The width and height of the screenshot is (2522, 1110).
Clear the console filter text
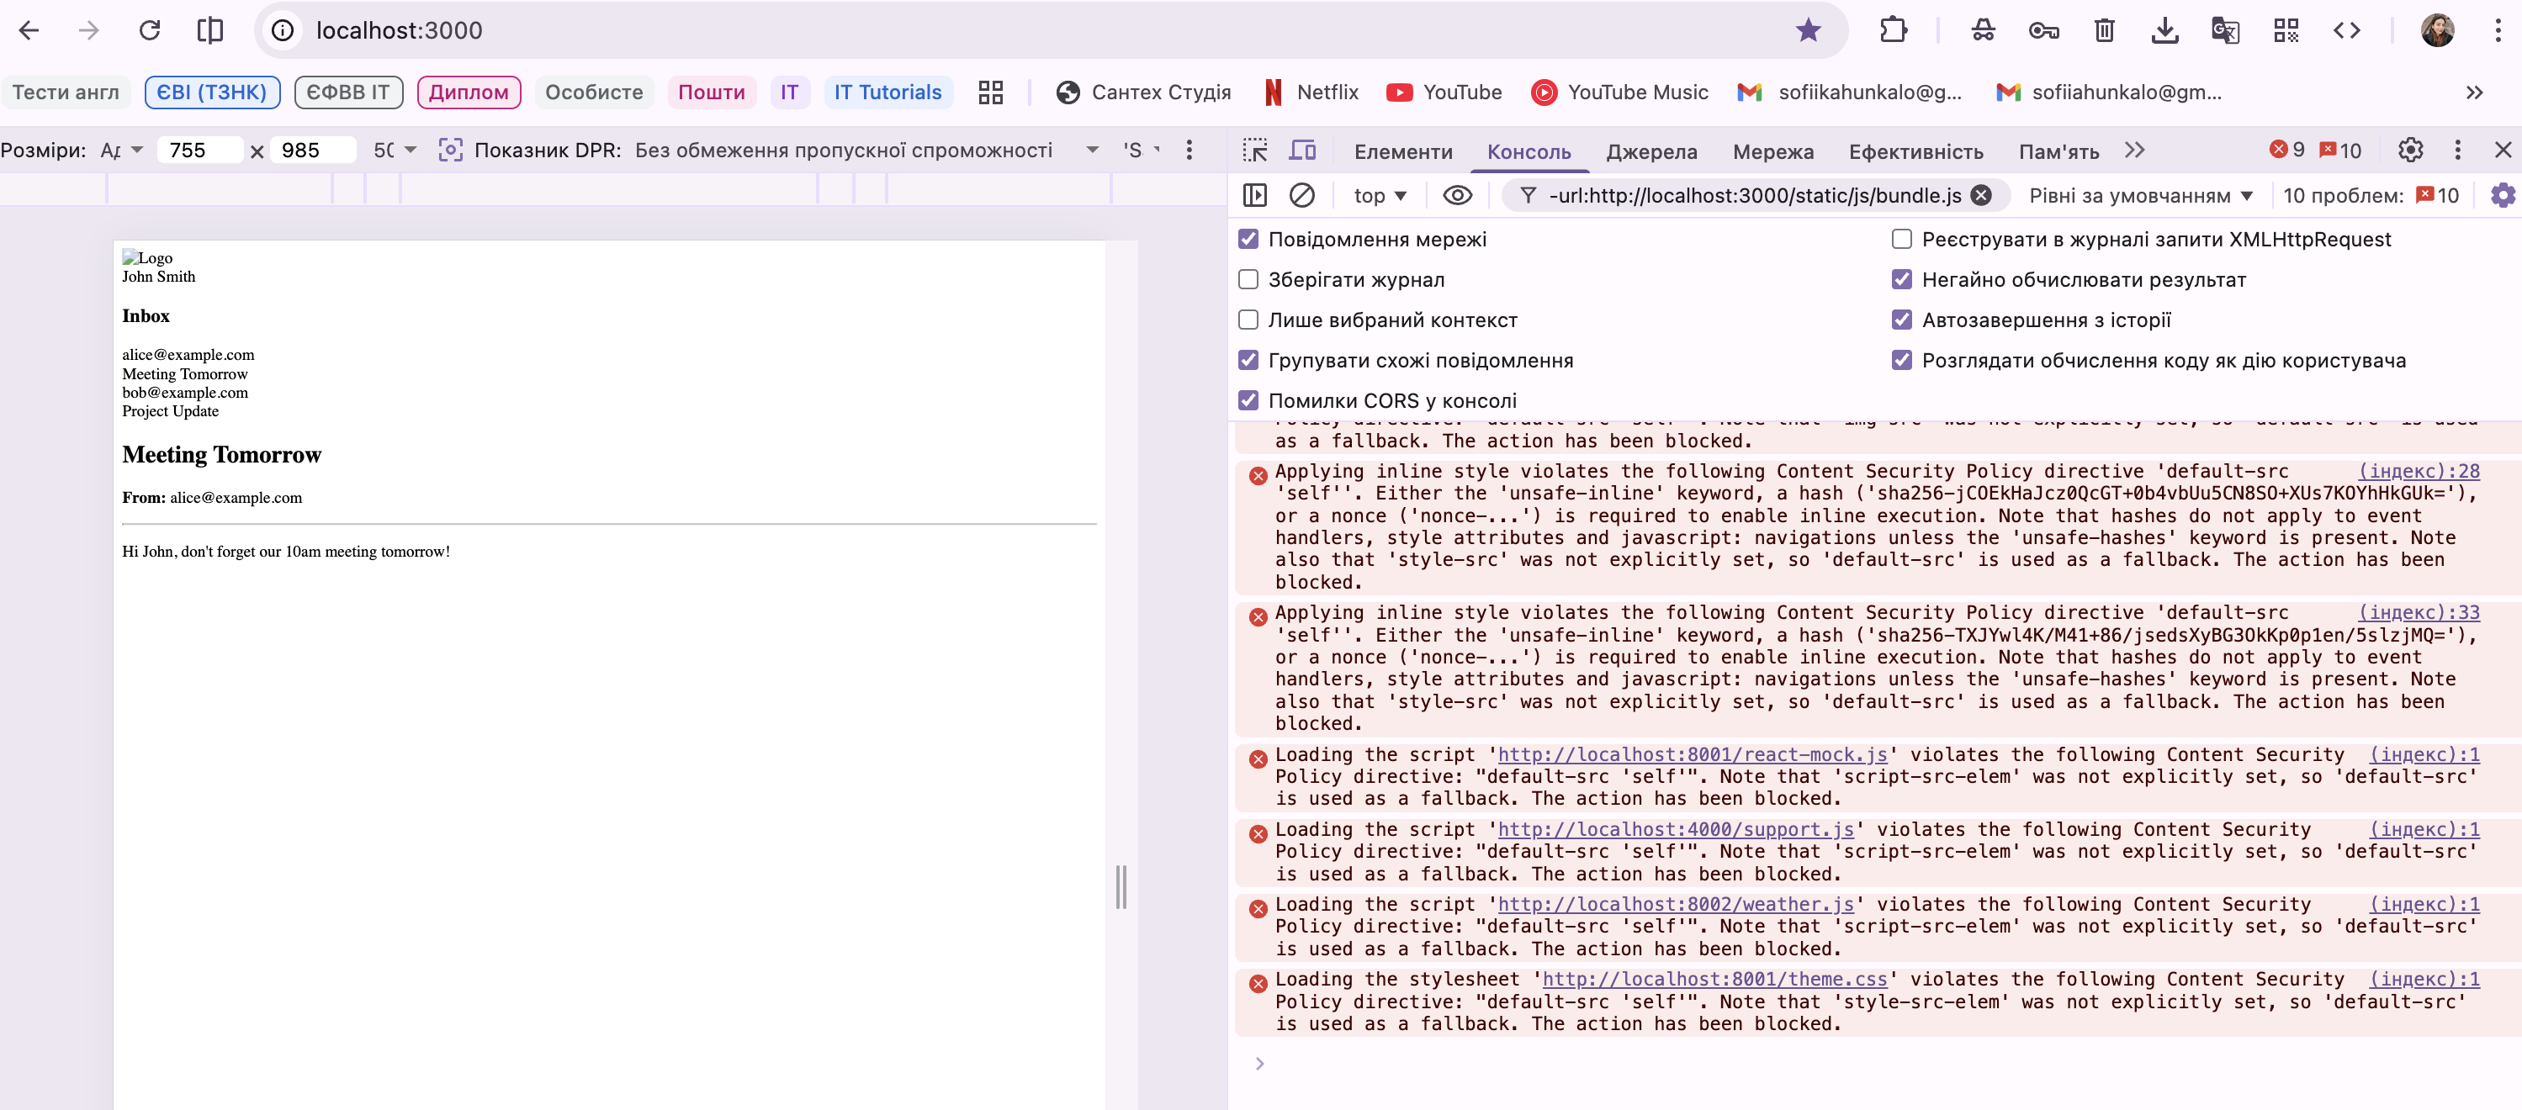pos(1980,195)
